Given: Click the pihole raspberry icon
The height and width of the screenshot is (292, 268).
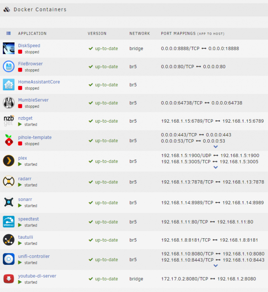Looking at the screenshot, I should tap(9, 140).
